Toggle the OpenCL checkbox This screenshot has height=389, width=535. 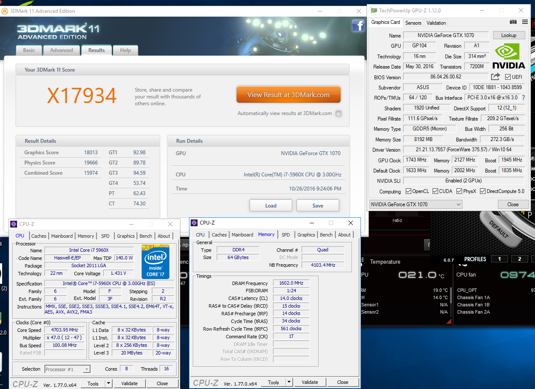pyautogui.click(x=408, y=191)
